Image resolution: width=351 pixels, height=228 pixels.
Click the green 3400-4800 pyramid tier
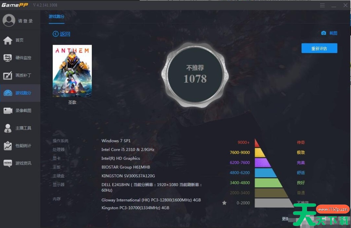point(268,183)
